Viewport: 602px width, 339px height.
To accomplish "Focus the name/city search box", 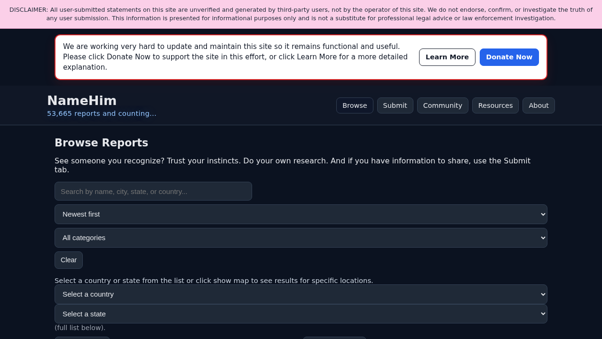I will tap(153, 191).
